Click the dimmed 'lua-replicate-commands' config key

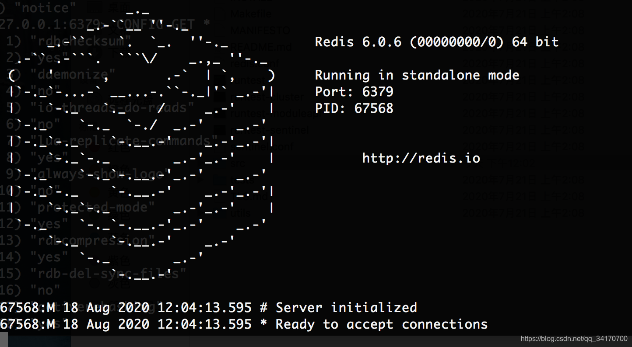[x=124, y=141]
